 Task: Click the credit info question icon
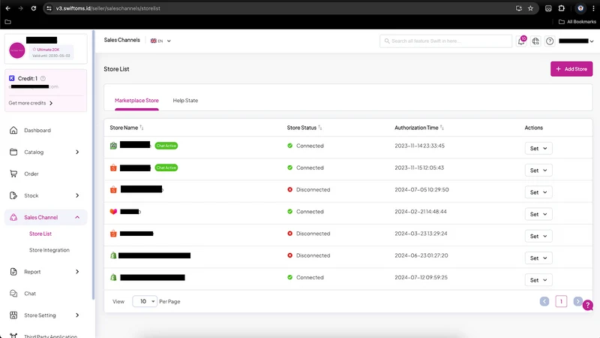[x=43, y=79]
